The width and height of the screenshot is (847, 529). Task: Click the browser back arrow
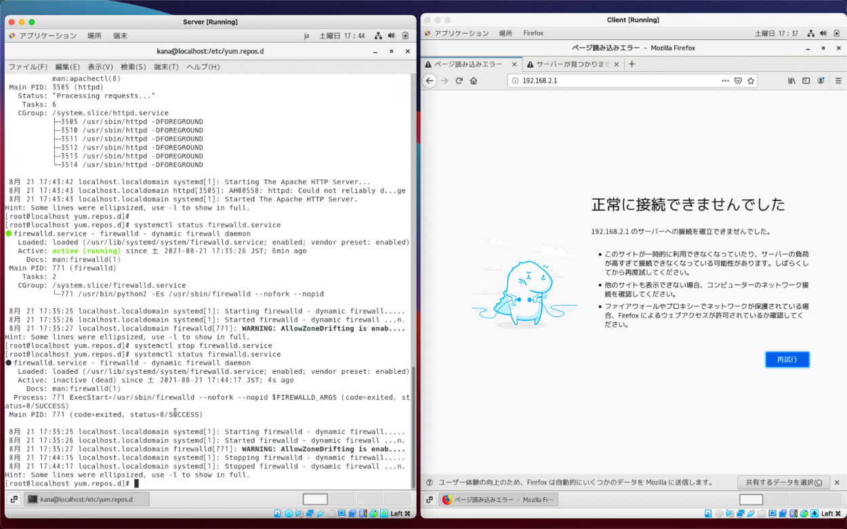tap(429, 81)
